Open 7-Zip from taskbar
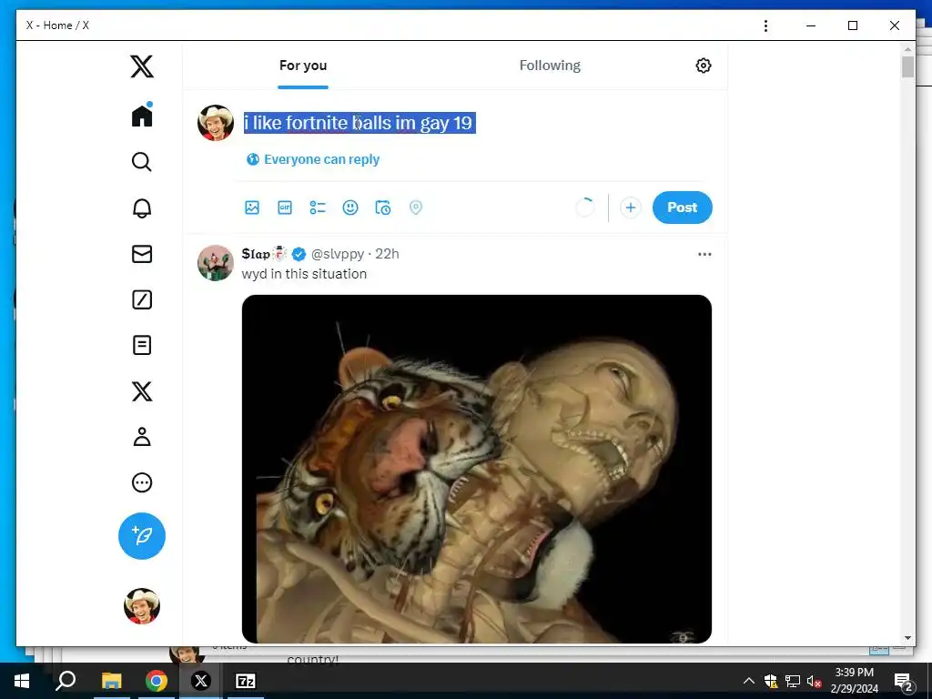Image resolution: width=932 pixels, height=699 pixels. [246, 681]
